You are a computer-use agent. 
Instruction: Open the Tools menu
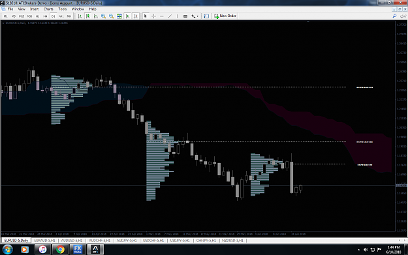coord(63,9)
